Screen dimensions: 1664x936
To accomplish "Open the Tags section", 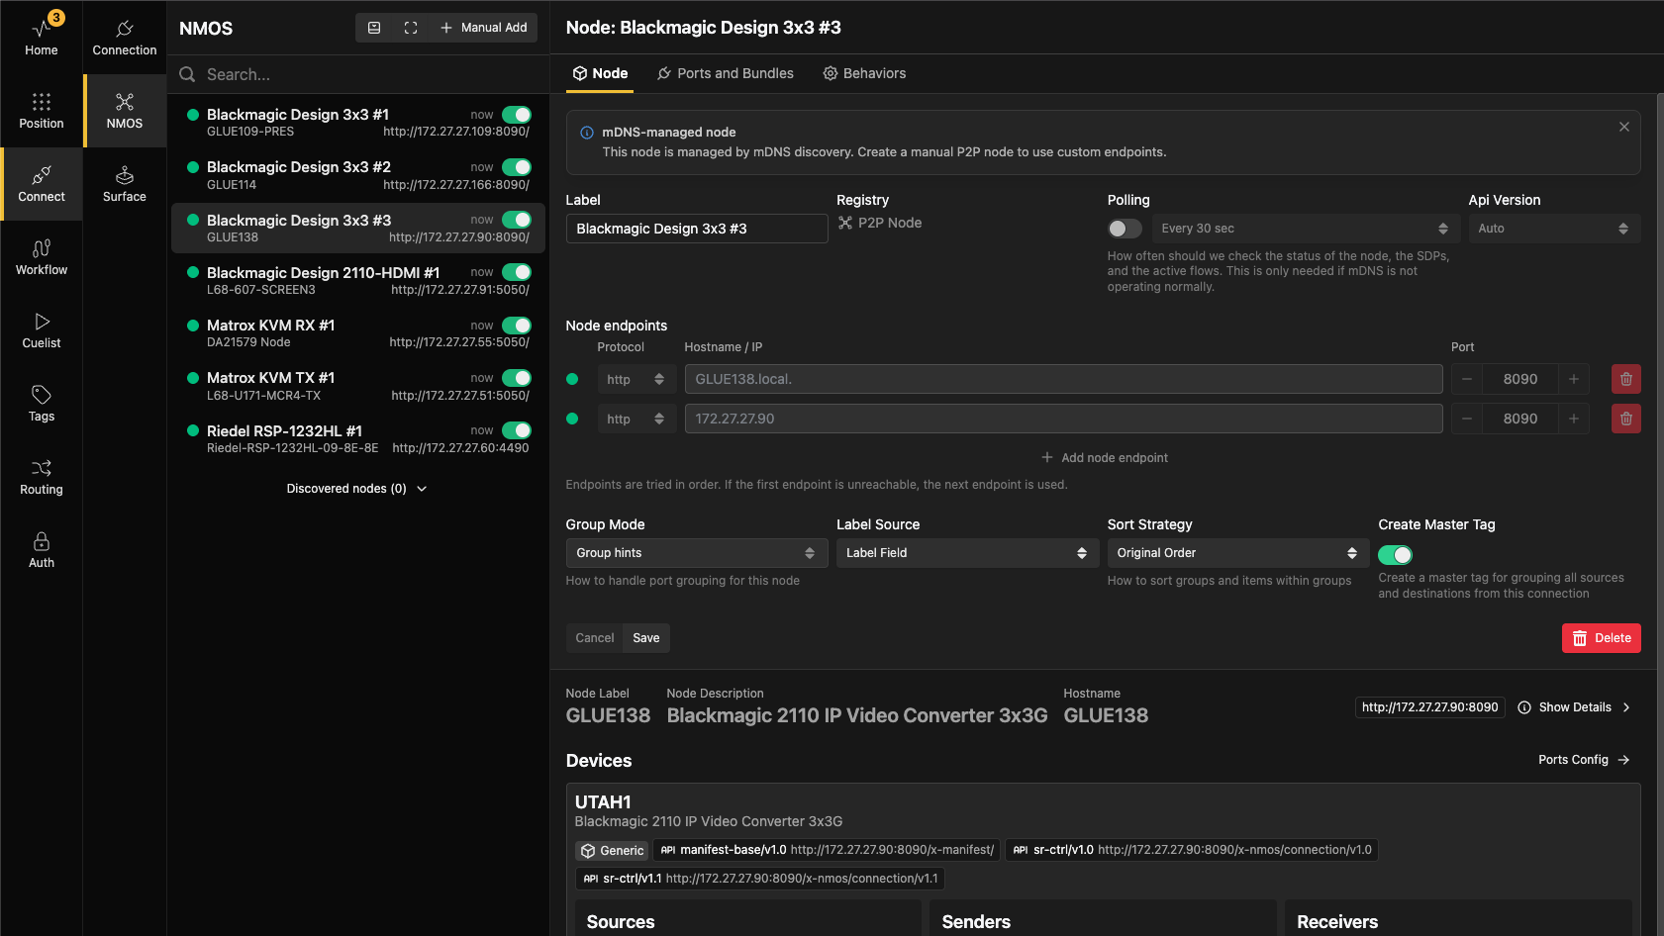I will 42,404.
